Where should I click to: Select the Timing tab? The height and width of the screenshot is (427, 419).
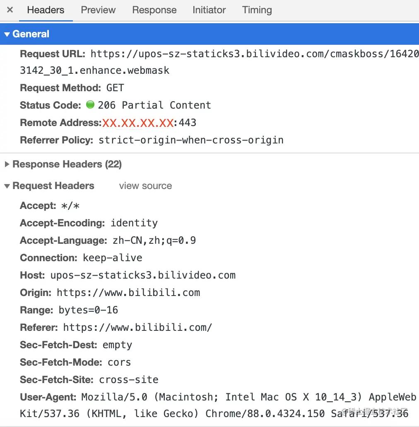tap(257, 10)
